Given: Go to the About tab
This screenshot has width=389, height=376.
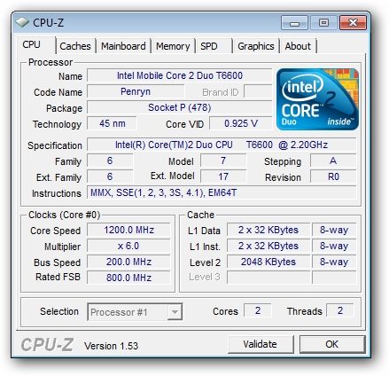Looking at the screenshot, I should click(x=298, y=46).
